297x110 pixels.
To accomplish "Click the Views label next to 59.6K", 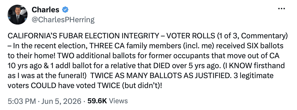I will click(118, 101).
